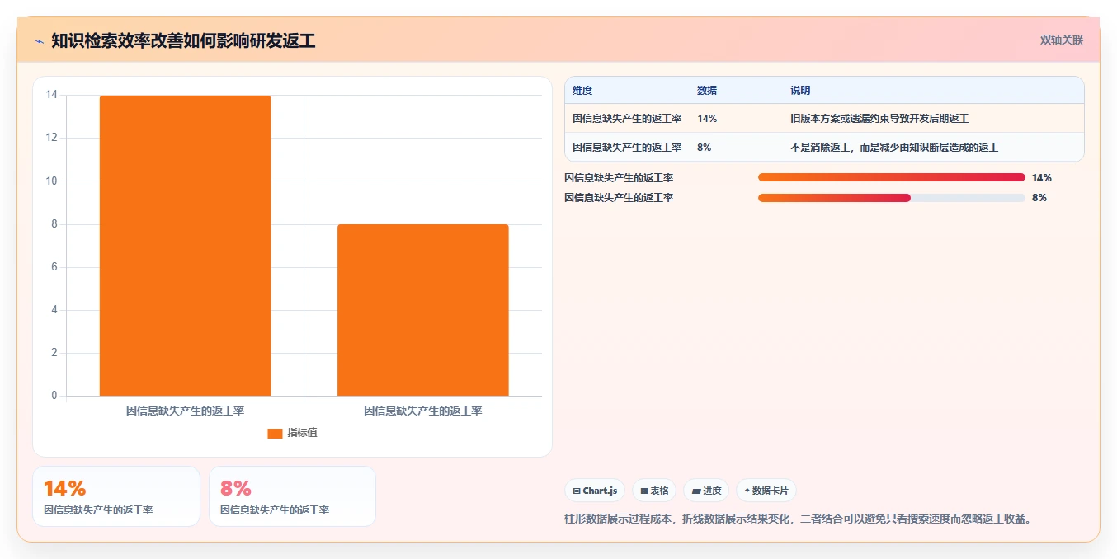Click the tall bar reaching 14 in chart

pyautogui.click(x=185, y=246)
